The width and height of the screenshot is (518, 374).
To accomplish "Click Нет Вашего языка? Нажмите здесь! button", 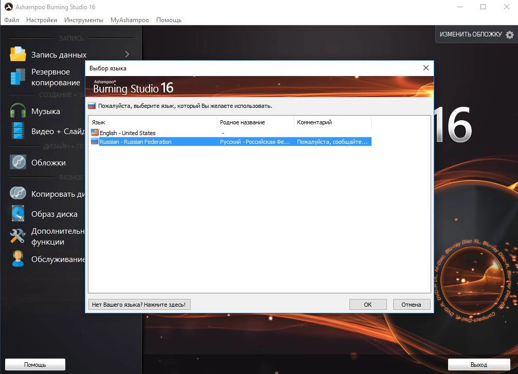I will 139,304.
